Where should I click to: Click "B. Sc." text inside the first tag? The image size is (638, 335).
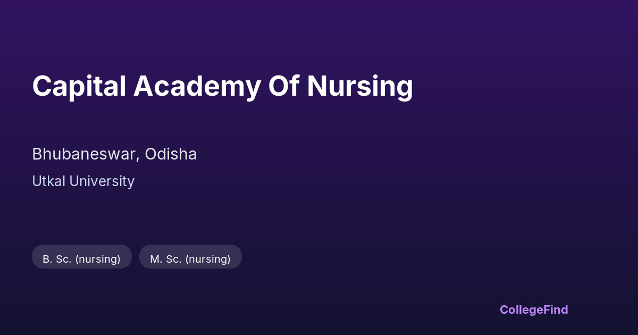pos(57,259)
